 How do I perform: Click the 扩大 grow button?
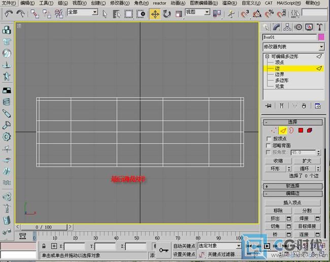click(307, 161)
